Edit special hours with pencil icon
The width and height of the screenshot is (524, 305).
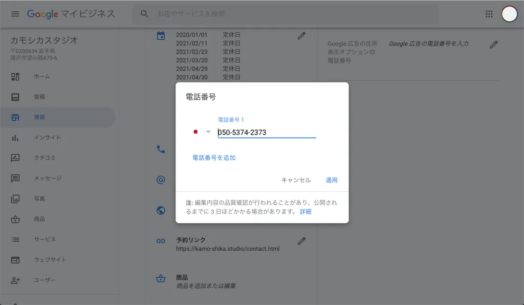point(301,36)
